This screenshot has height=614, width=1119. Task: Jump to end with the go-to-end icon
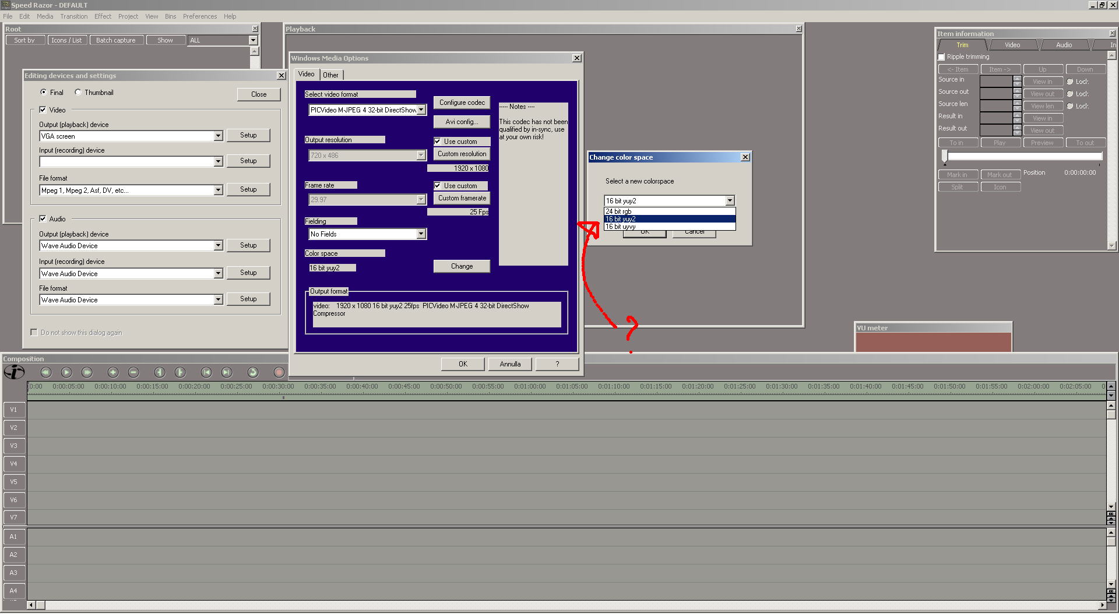(x=227, y=372)
